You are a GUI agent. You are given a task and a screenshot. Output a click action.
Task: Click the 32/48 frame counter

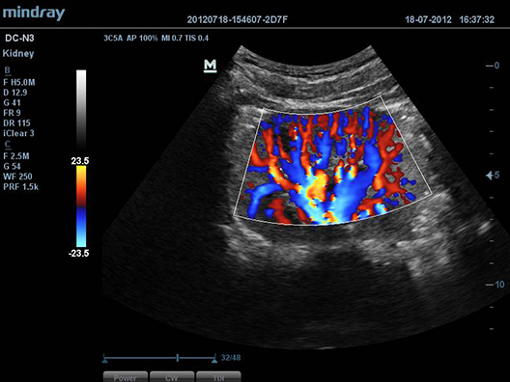pyautogui.click(x=231, y=358)
